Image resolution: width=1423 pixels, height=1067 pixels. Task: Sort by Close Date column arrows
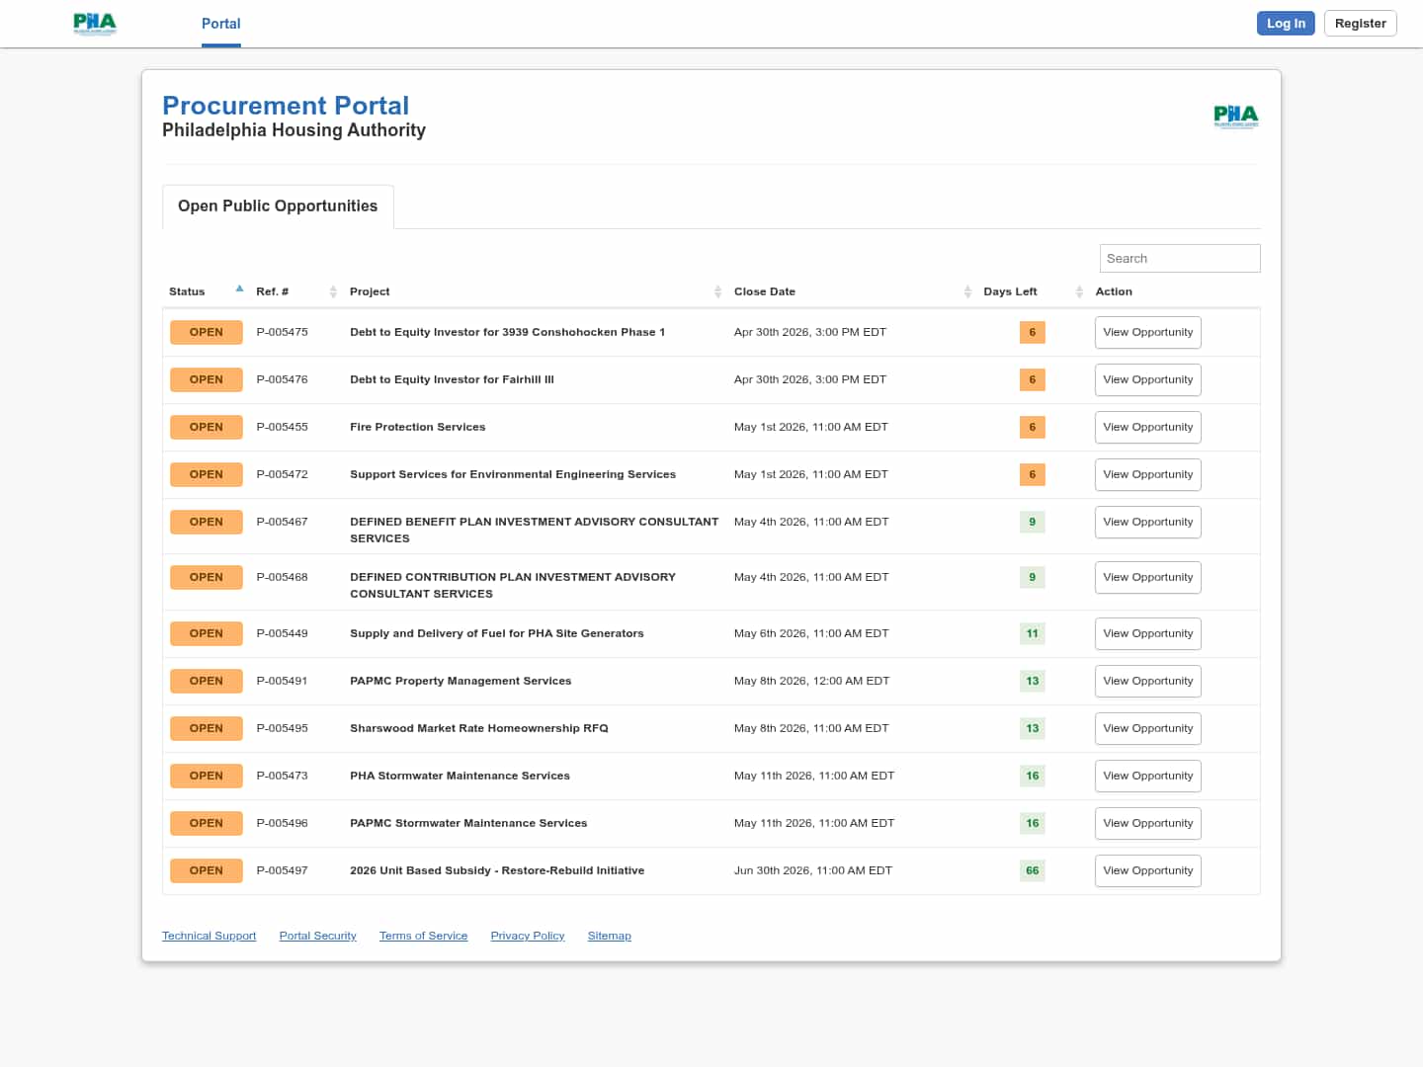967,291
